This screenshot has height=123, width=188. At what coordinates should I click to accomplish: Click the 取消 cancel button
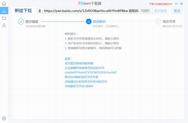(177, 11)
